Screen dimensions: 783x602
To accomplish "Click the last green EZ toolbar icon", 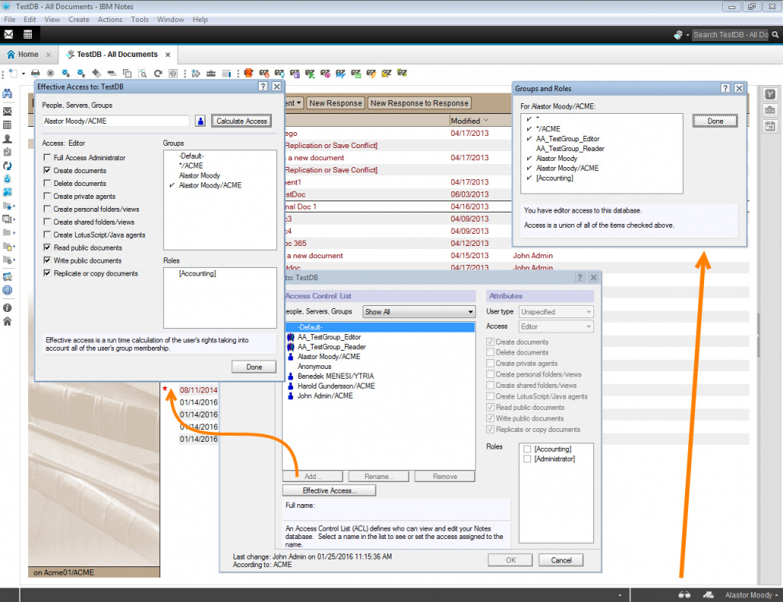I will [402, 74].
